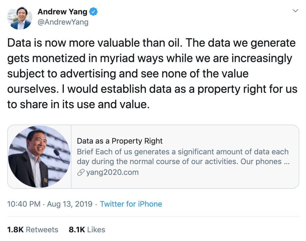
Task: Open Andrew Yang's profile avatar photo
Action: [x=20, y=18]
